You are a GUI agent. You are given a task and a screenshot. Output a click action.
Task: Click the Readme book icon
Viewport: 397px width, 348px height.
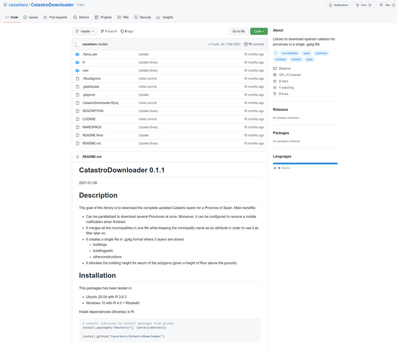[x=275, y=68]
